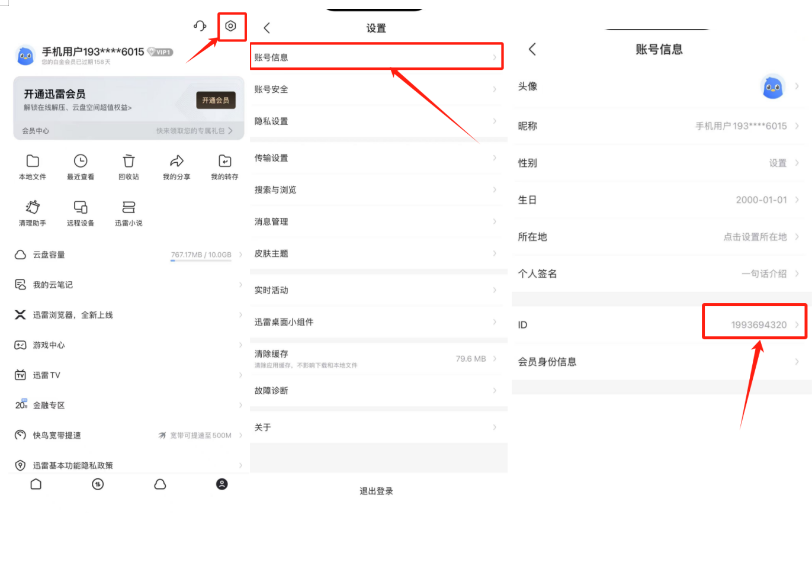The width and height of the screenshot is (812, 563).
Task: Expand the 清除缓存 clear cache row
Action: point(375,359)
